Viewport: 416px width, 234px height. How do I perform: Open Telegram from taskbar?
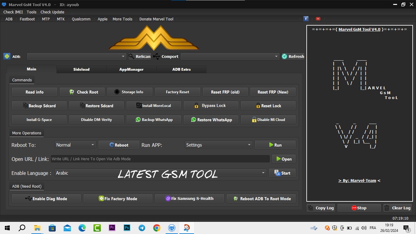tap(142, 228)
